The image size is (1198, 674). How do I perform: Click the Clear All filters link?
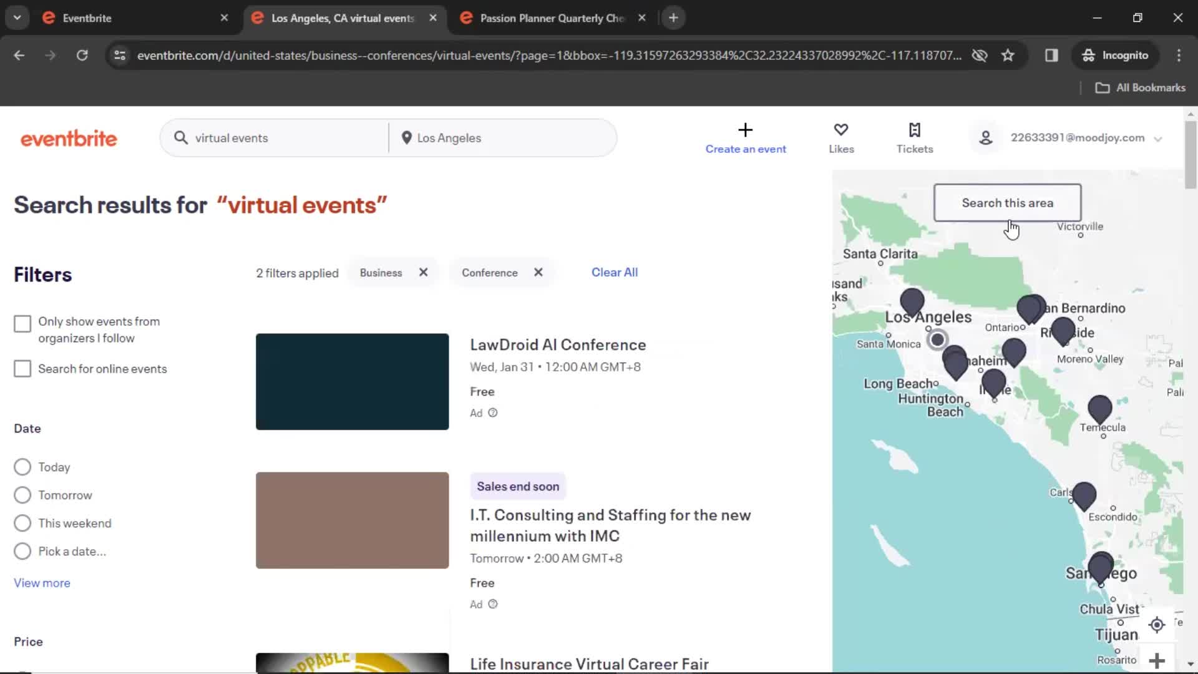(x=614, y=272)
